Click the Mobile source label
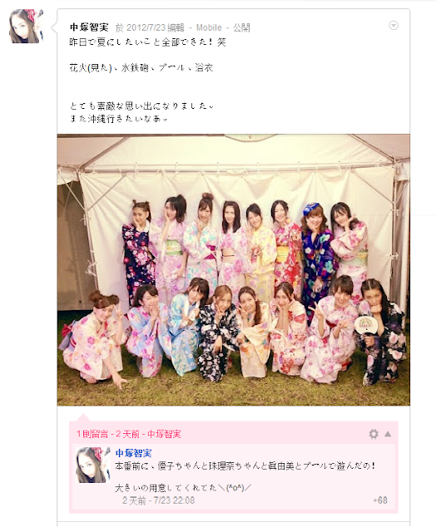This screenshot has width=436, height=532. click(209, 27)
